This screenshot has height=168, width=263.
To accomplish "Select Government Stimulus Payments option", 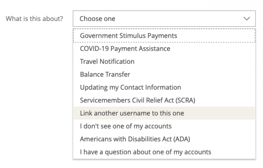I will click(x=164, y=35).
